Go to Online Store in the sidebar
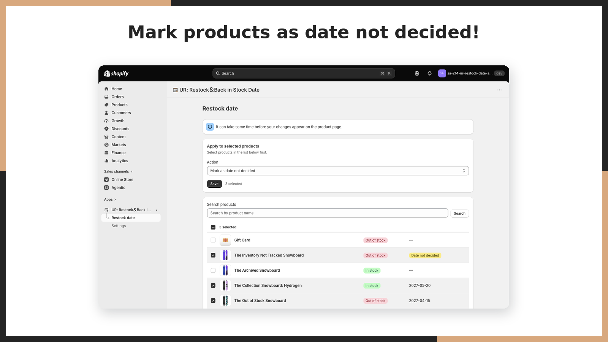The height and width of the screenshot is (342, 608). [122, 180]
